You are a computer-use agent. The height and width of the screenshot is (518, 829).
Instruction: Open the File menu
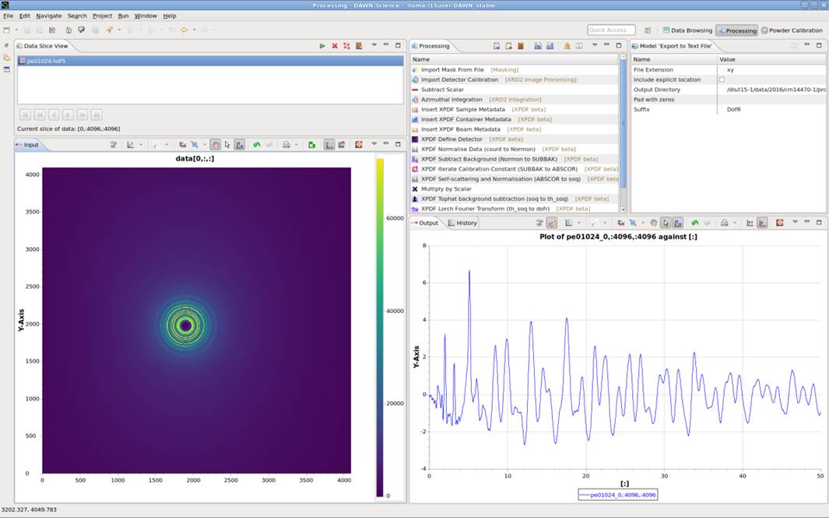(x=9, y=16)
